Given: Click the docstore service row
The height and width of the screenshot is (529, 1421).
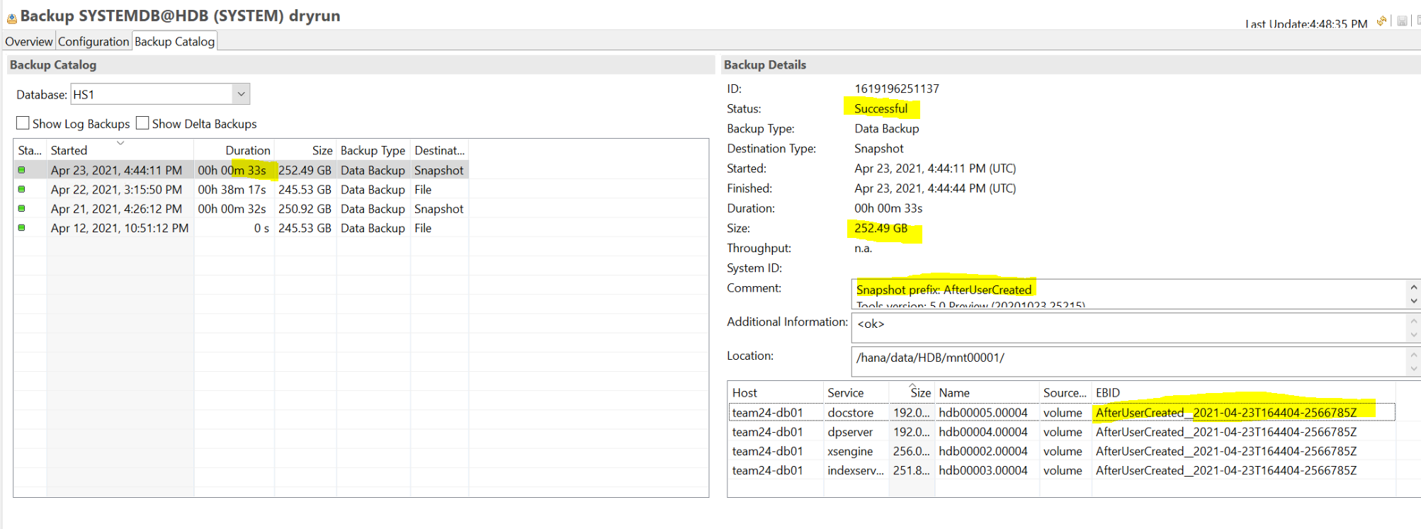Looking at the screenshot, I should (x=1061, y=412).
